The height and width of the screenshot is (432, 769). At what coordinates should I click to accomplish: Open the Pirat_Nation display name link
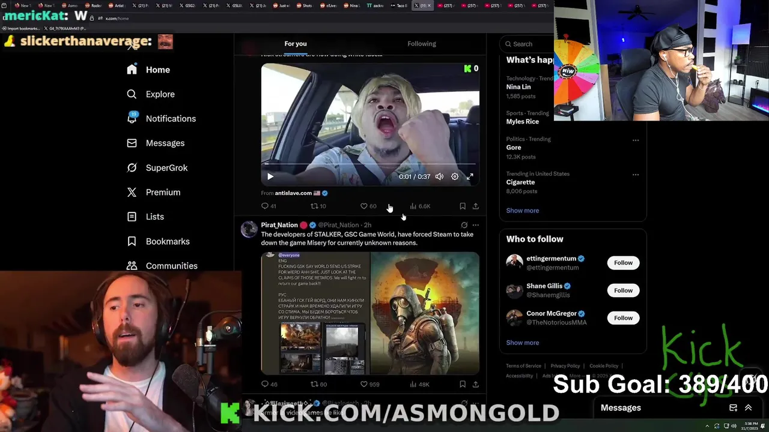(x=279, y=225)
